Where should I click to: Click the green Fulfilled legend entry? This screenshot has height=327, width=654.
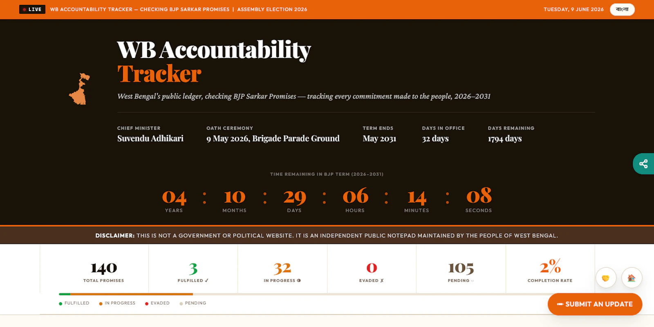pyautogui.click(x=74, y=303)
